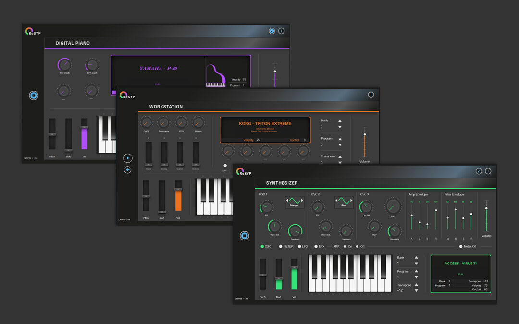
Task: Click the CutOff knob in Workstation
Action: (146, 123)
